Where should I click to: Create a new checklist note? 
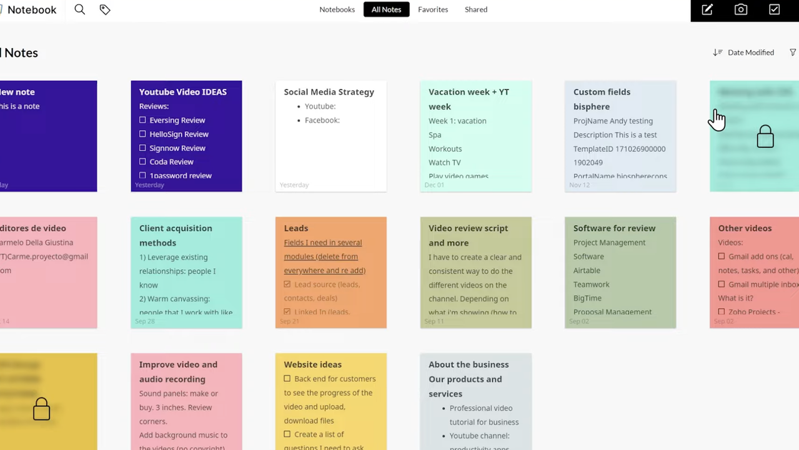pos(775,9)
